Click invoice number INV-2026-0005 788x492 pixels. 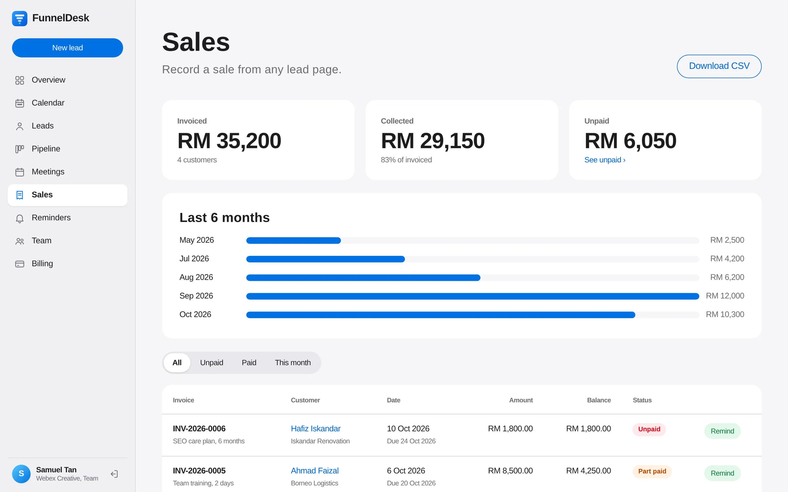(199, 471)
